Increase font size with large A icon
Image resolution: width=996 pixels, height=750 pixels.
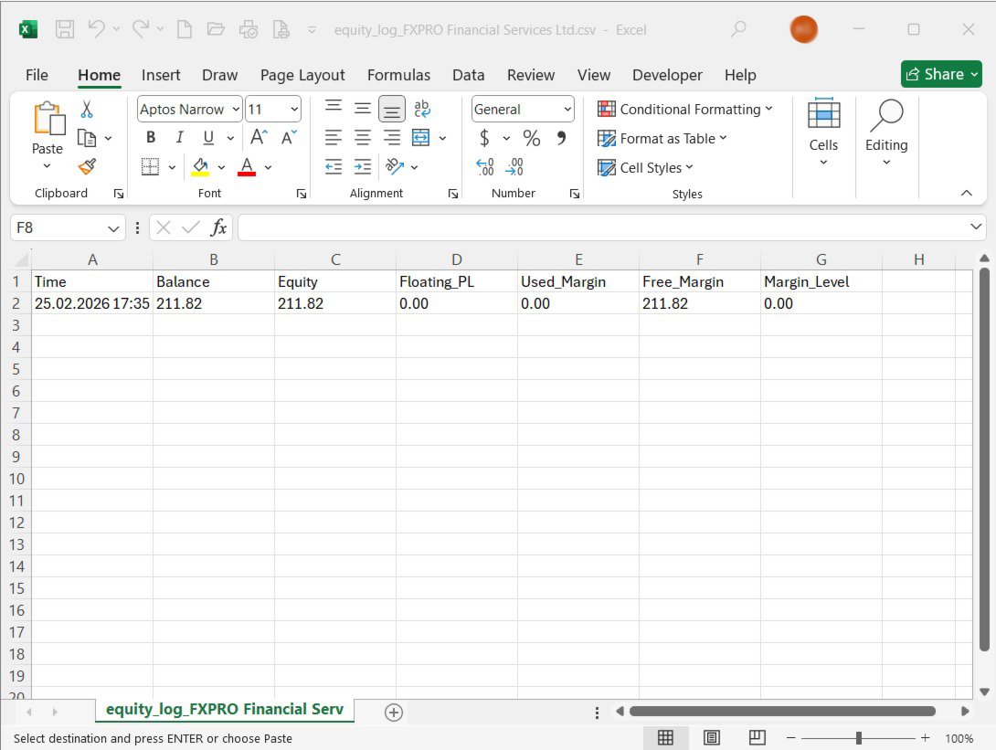(259, 137)
